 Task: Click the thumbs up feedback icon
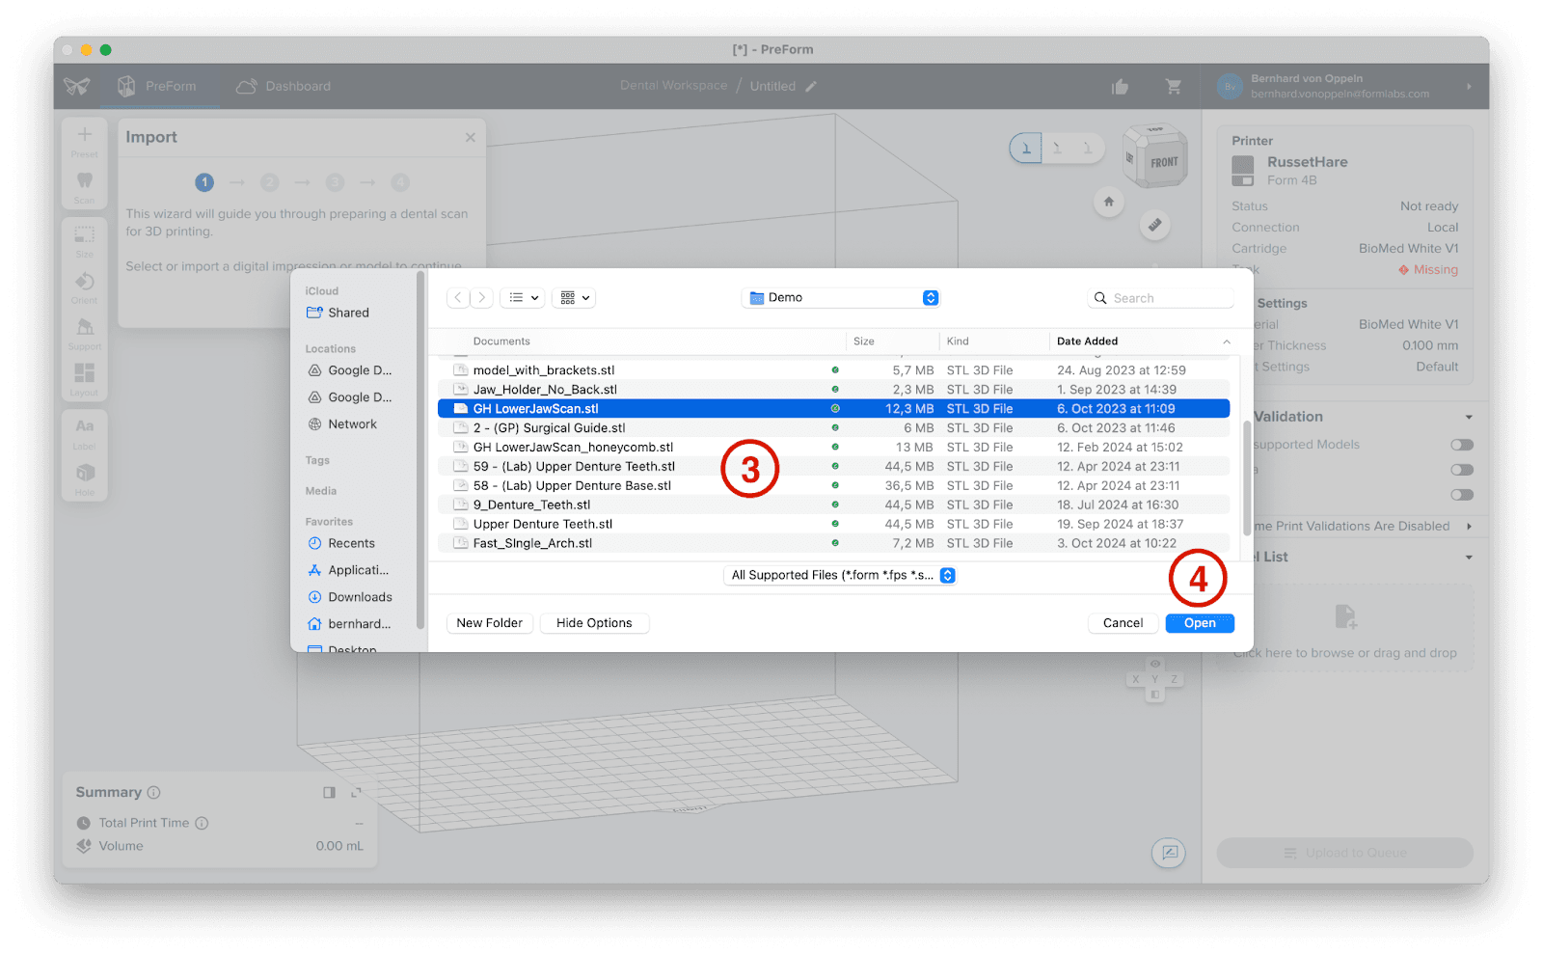(x=1120, y=87)
